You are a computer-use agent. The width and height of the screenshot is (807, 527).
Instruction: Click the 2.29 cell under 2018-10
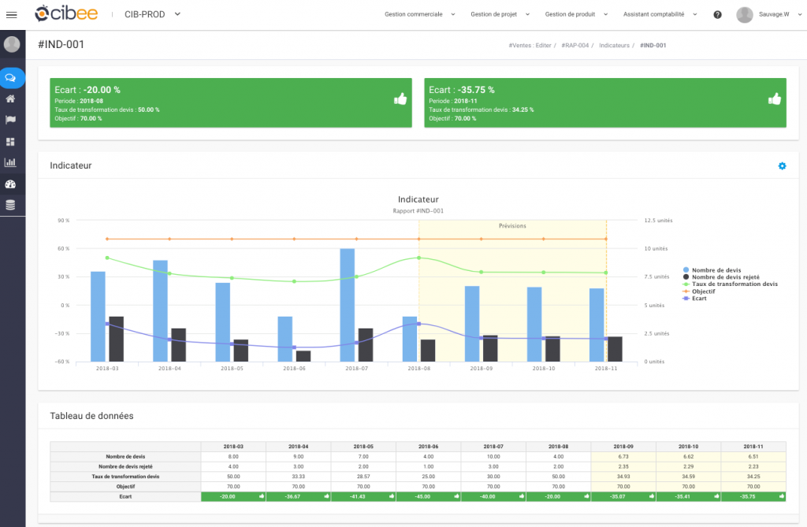[688, 467]
